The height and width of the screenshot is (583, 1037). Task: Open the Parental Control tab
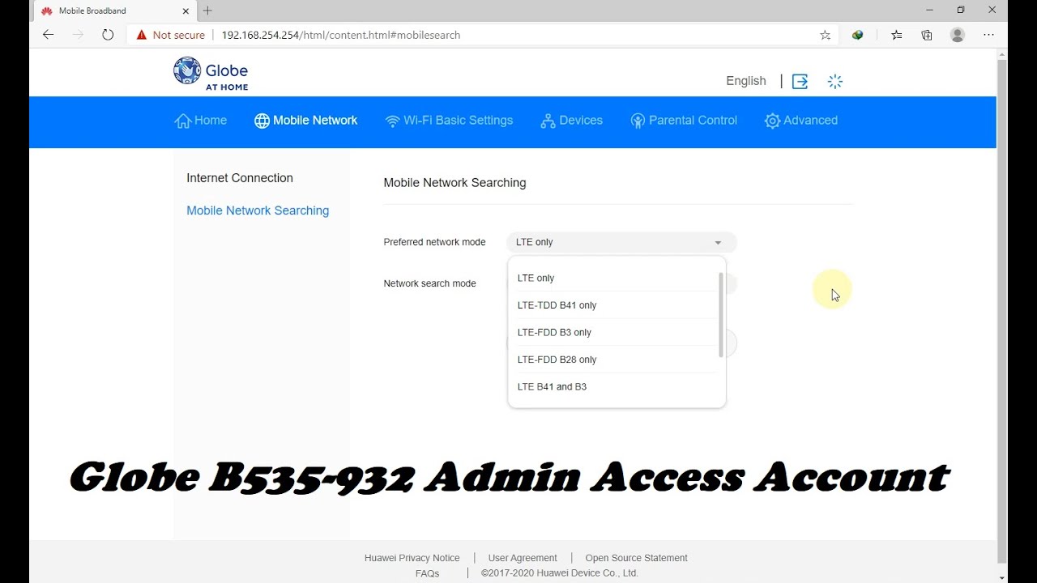click(684, 121)
